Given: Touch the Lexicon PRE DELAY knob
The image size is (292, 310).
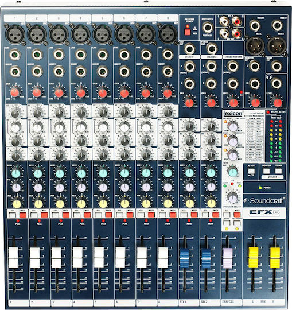Looking at the screenshot, I should coord(233,126).
